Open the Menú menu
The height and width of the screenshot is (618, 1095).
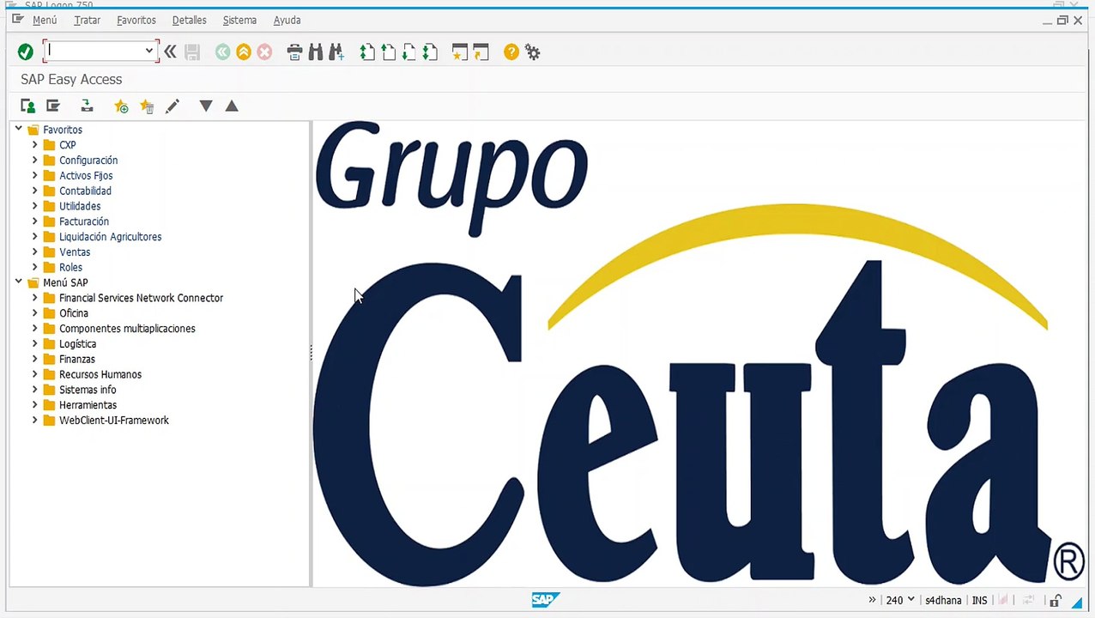click(45, 20)
